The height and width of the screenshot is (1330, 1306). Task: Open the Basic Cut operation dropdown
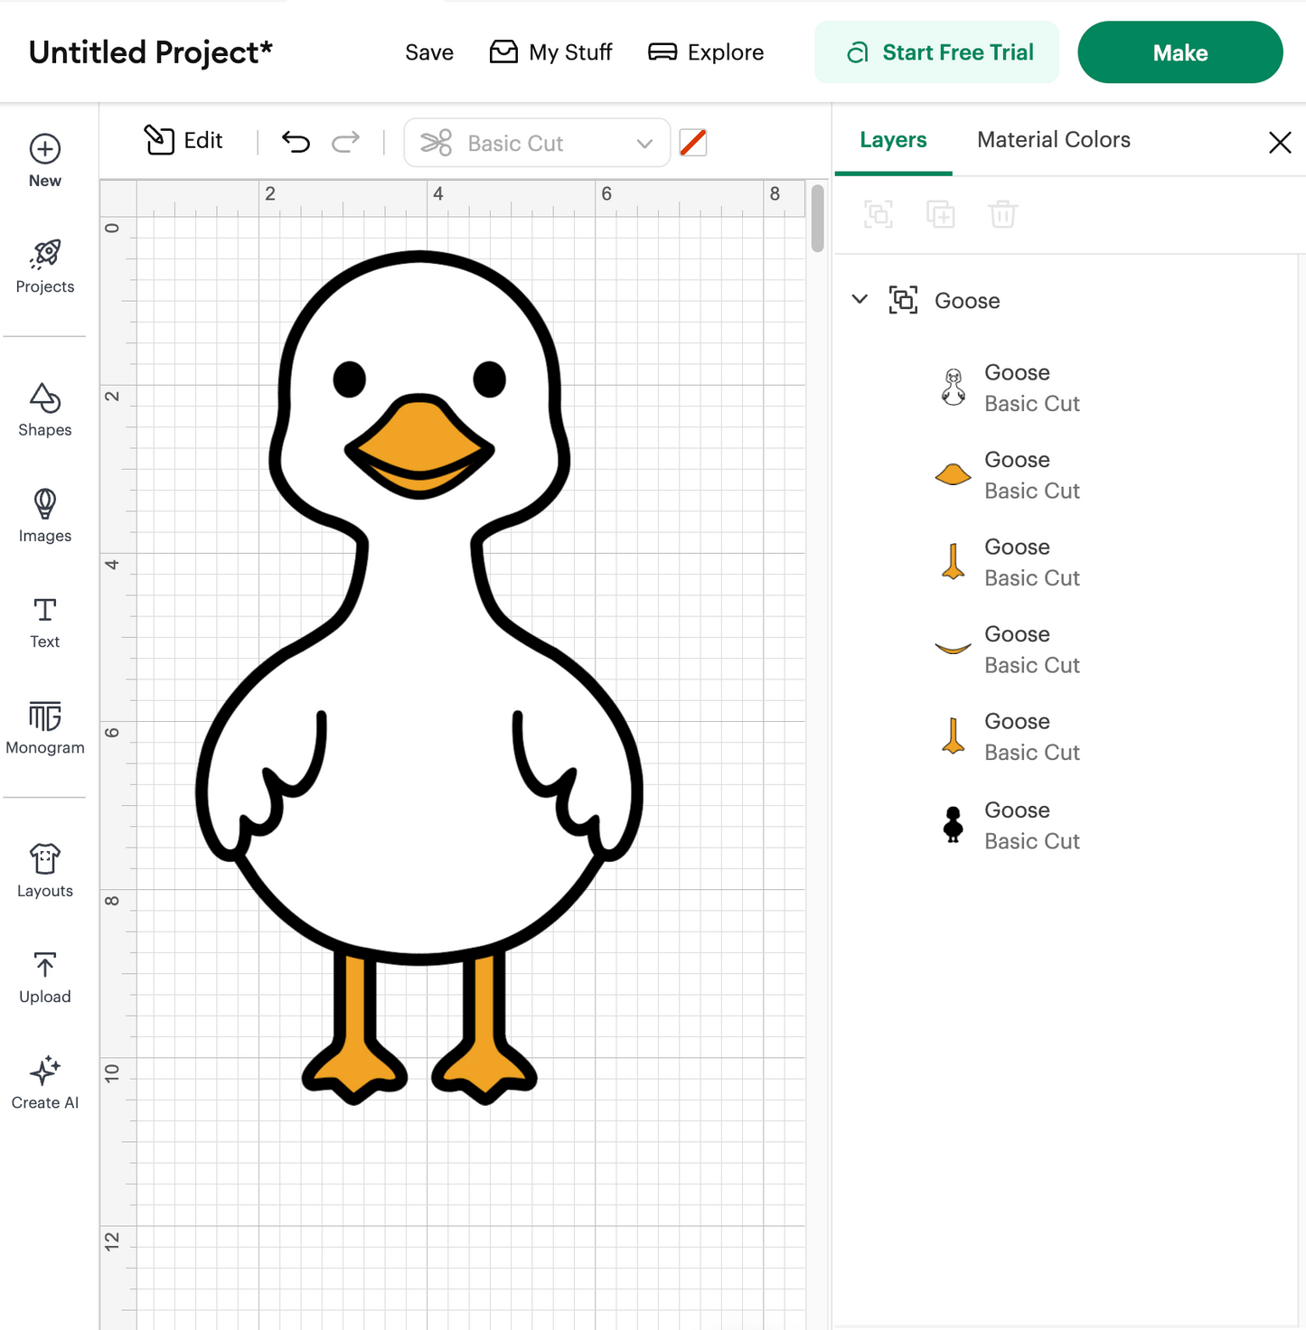point(537,142)
